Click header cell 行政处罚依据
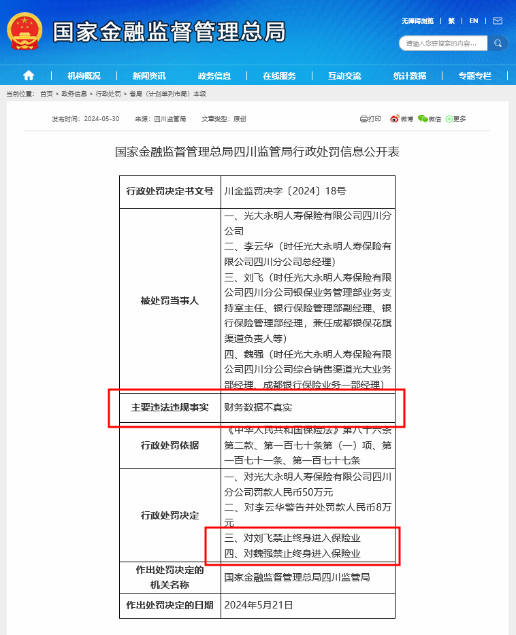The height and width of the screenshot is (635, 516). (170, 445)
